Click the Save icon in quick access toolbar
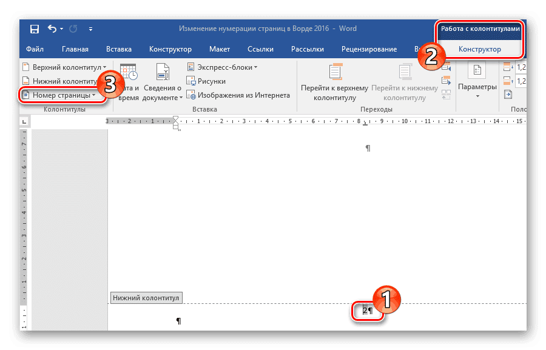This screenshot has width=546, height=350. [35, 29]
